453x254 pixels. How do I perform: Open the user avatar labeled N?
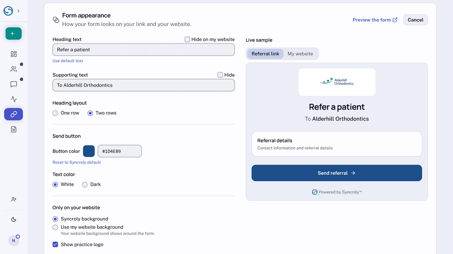14,240
